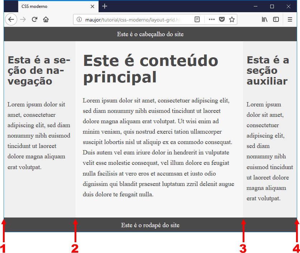The image size is (300, 253).
Task: Close the CSS moderno tab
Action: [92, 6]
